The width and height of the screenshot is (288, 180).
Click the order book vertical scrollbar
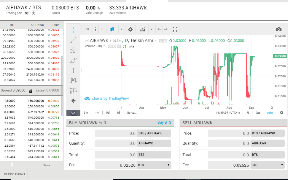62,86
